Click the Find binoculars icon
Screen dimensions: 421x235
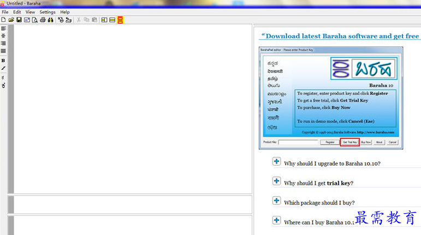point(50,20)
